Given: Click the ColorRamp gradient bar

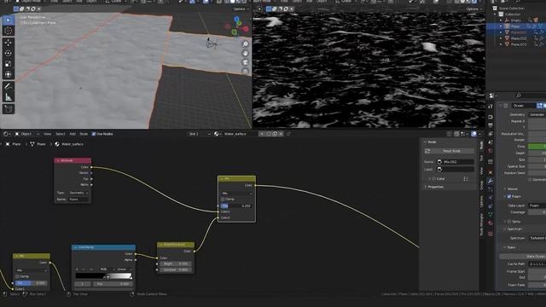Looking at the screenshot, I should tap(104, 276).
